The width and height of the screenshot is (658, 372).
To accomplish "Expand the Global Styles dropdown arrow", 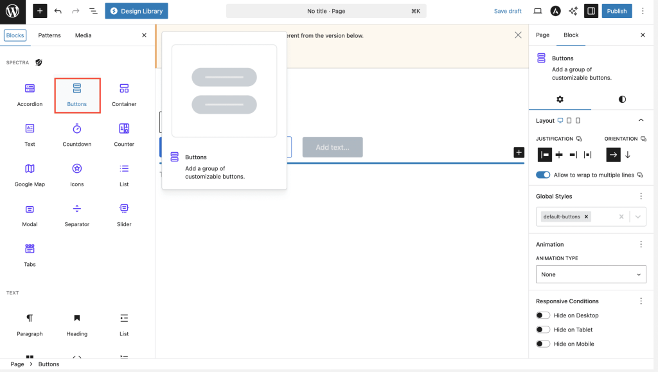I will (x=637, y=217).
